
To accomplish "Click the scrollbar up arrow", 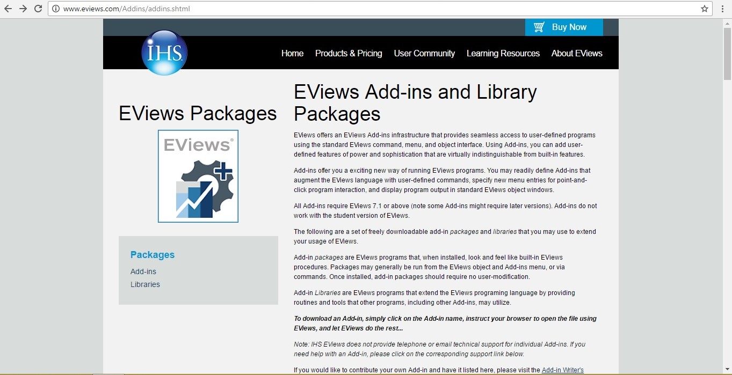I will (x=727, y=23).
